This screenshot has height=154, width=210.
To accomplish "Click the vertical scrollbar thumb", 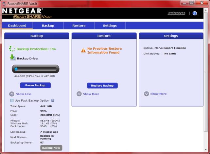I will point(205,72).
